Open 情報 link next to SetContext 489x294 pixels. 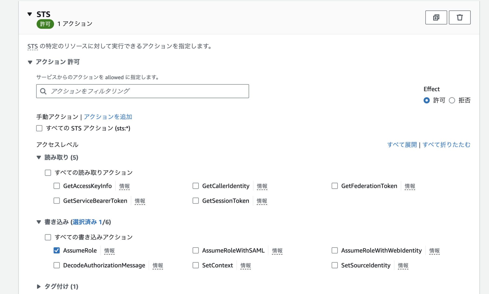[x=246, y=265]
